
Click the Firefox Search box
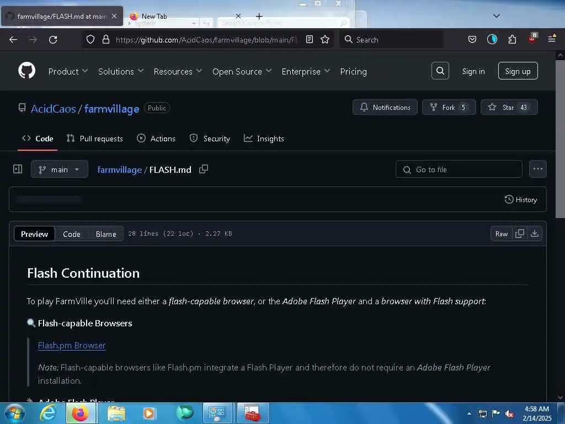[x=392, y=39]
